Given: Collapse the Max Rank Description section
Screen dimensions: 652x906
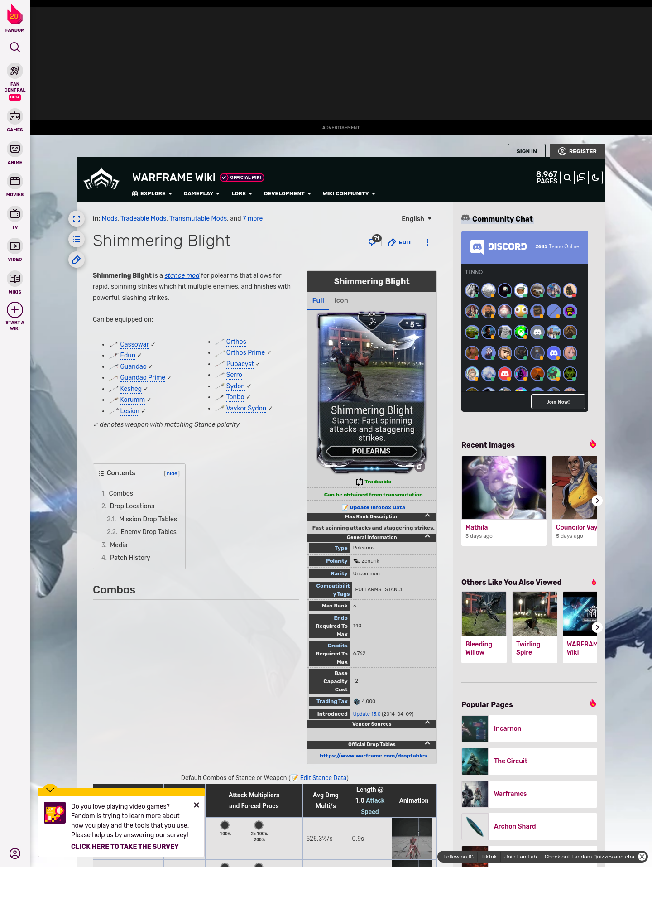Looking at the screenshot, I should (x=427, y=516).
